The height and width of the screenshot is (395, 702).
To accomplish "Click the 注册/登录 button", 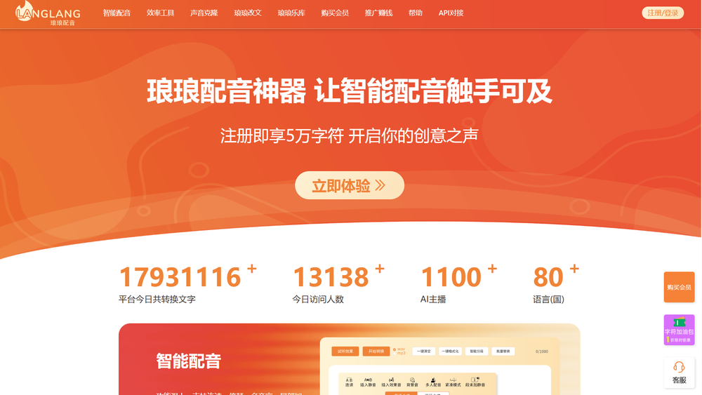I will click(663, 13).
